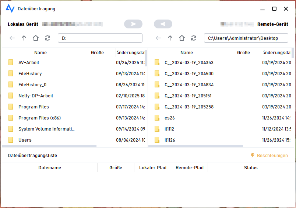Screen dimensions: 296x208
Task: Click local pane horizontal scrollbar
Action: [49, 146]
